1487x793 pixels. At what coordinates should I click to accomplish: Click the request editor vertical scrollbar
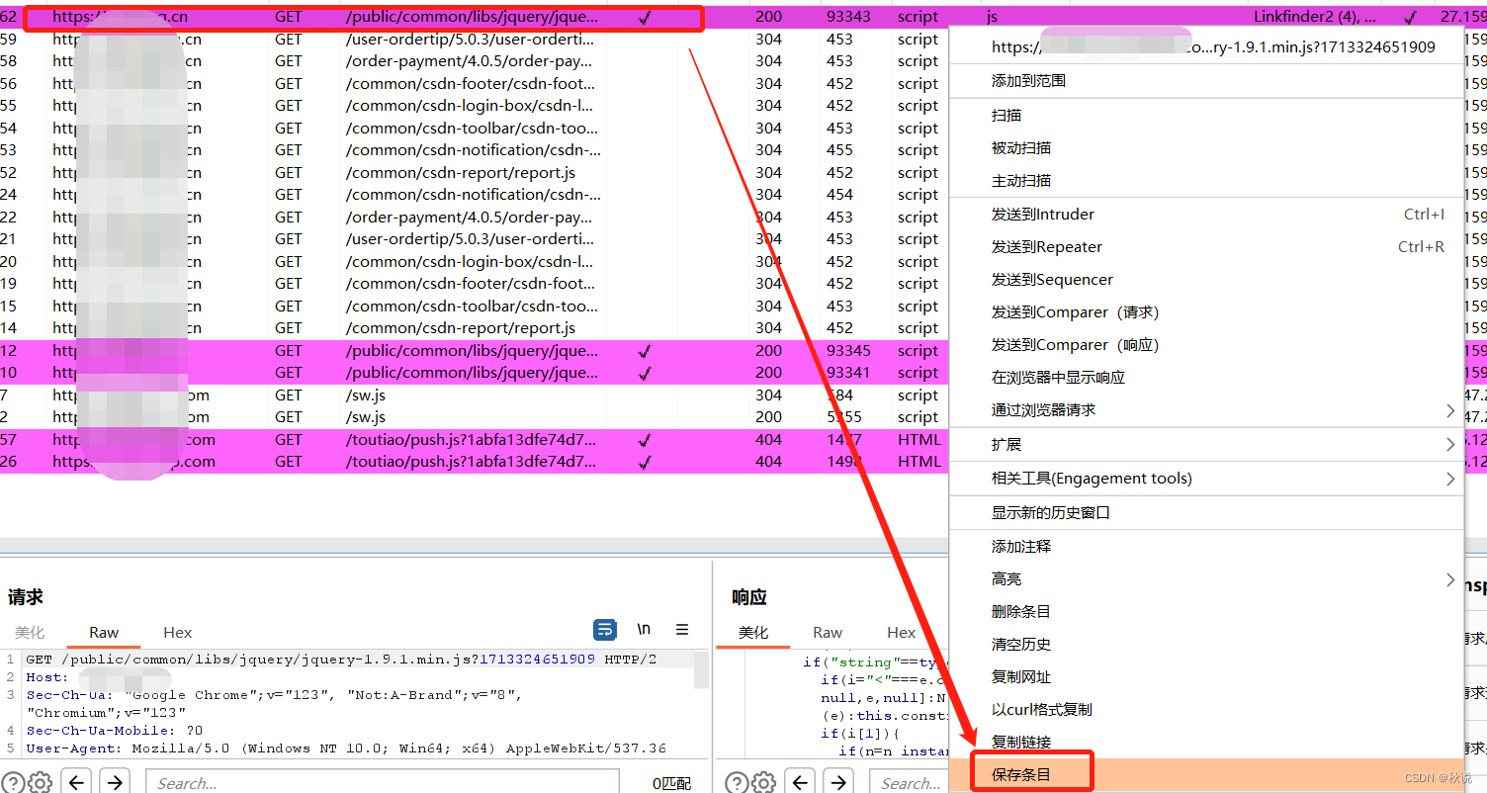point(701,669)
